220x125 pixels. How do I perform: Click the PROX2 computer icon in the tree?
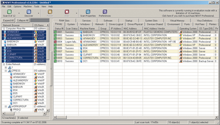[x=11, y=110]
